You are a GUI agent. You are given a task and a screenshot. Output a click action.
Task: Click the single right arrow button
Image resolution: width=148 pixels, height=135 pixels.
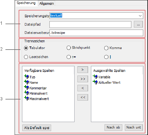(83, 70)
